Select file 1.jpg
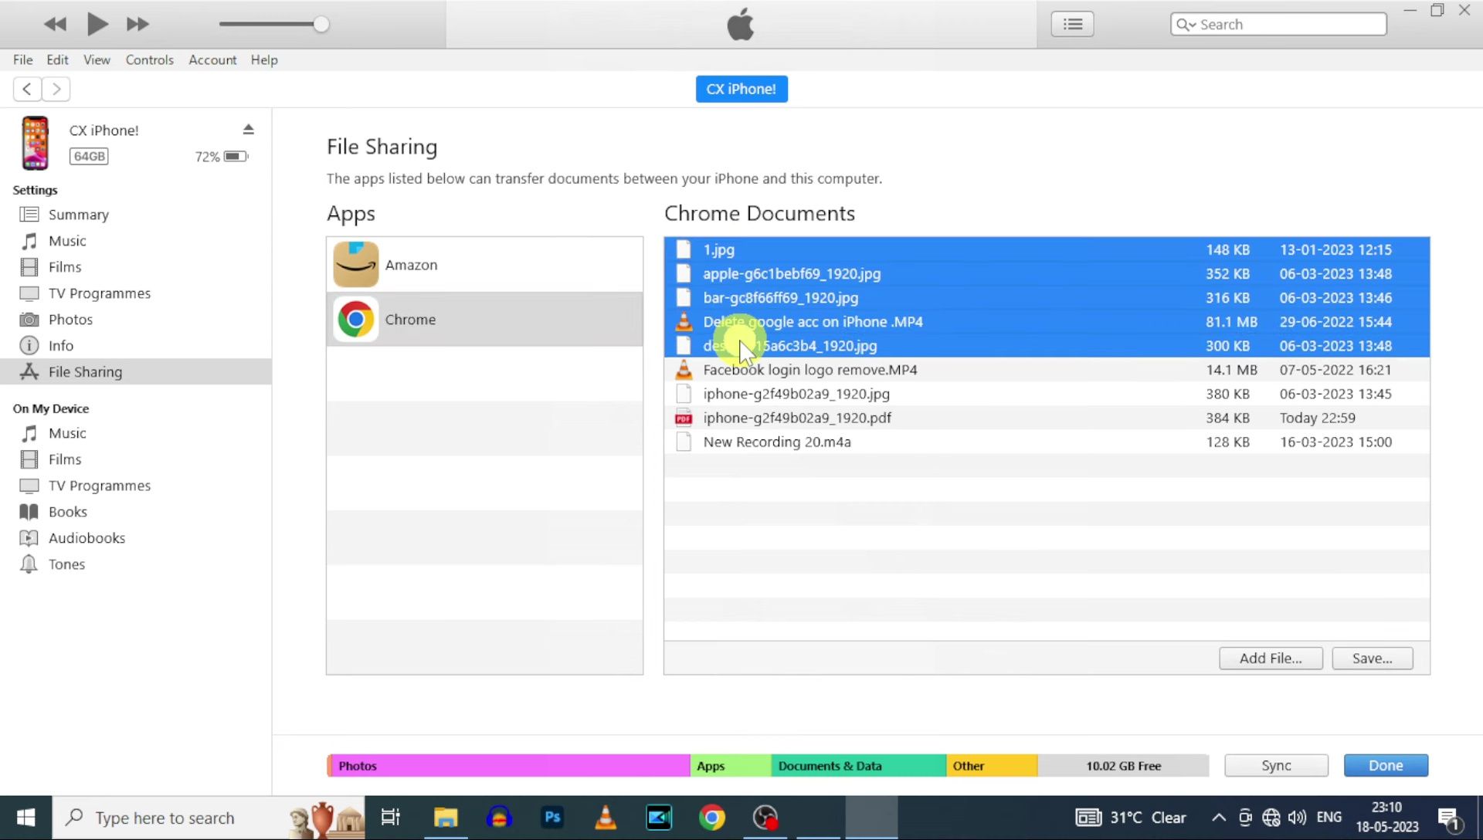The height and width of the screenshot is (840, 1483). (1047, 249)
